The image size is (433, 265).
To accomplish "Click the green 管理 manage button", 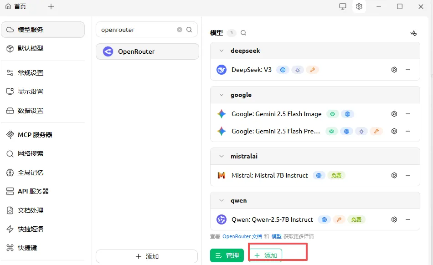I will [x=227, y=255].
